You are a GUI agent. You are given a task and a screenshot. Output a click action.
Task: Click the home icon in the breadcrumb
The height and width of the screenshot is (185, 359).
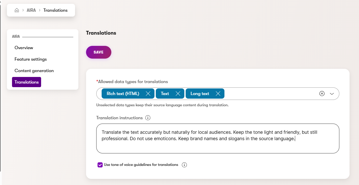click(x=17, y=10)
